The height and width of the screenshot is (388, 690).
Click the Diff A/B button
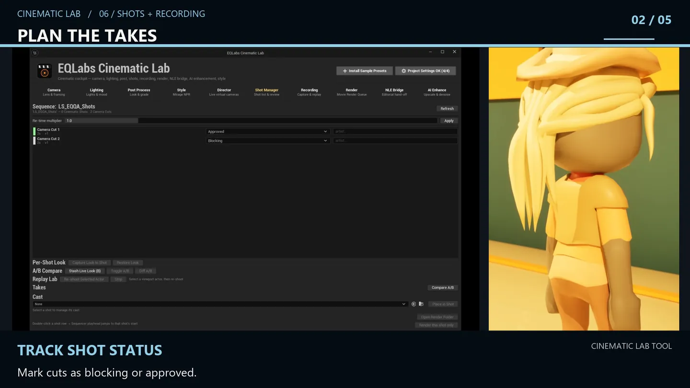tap(146, 271)
